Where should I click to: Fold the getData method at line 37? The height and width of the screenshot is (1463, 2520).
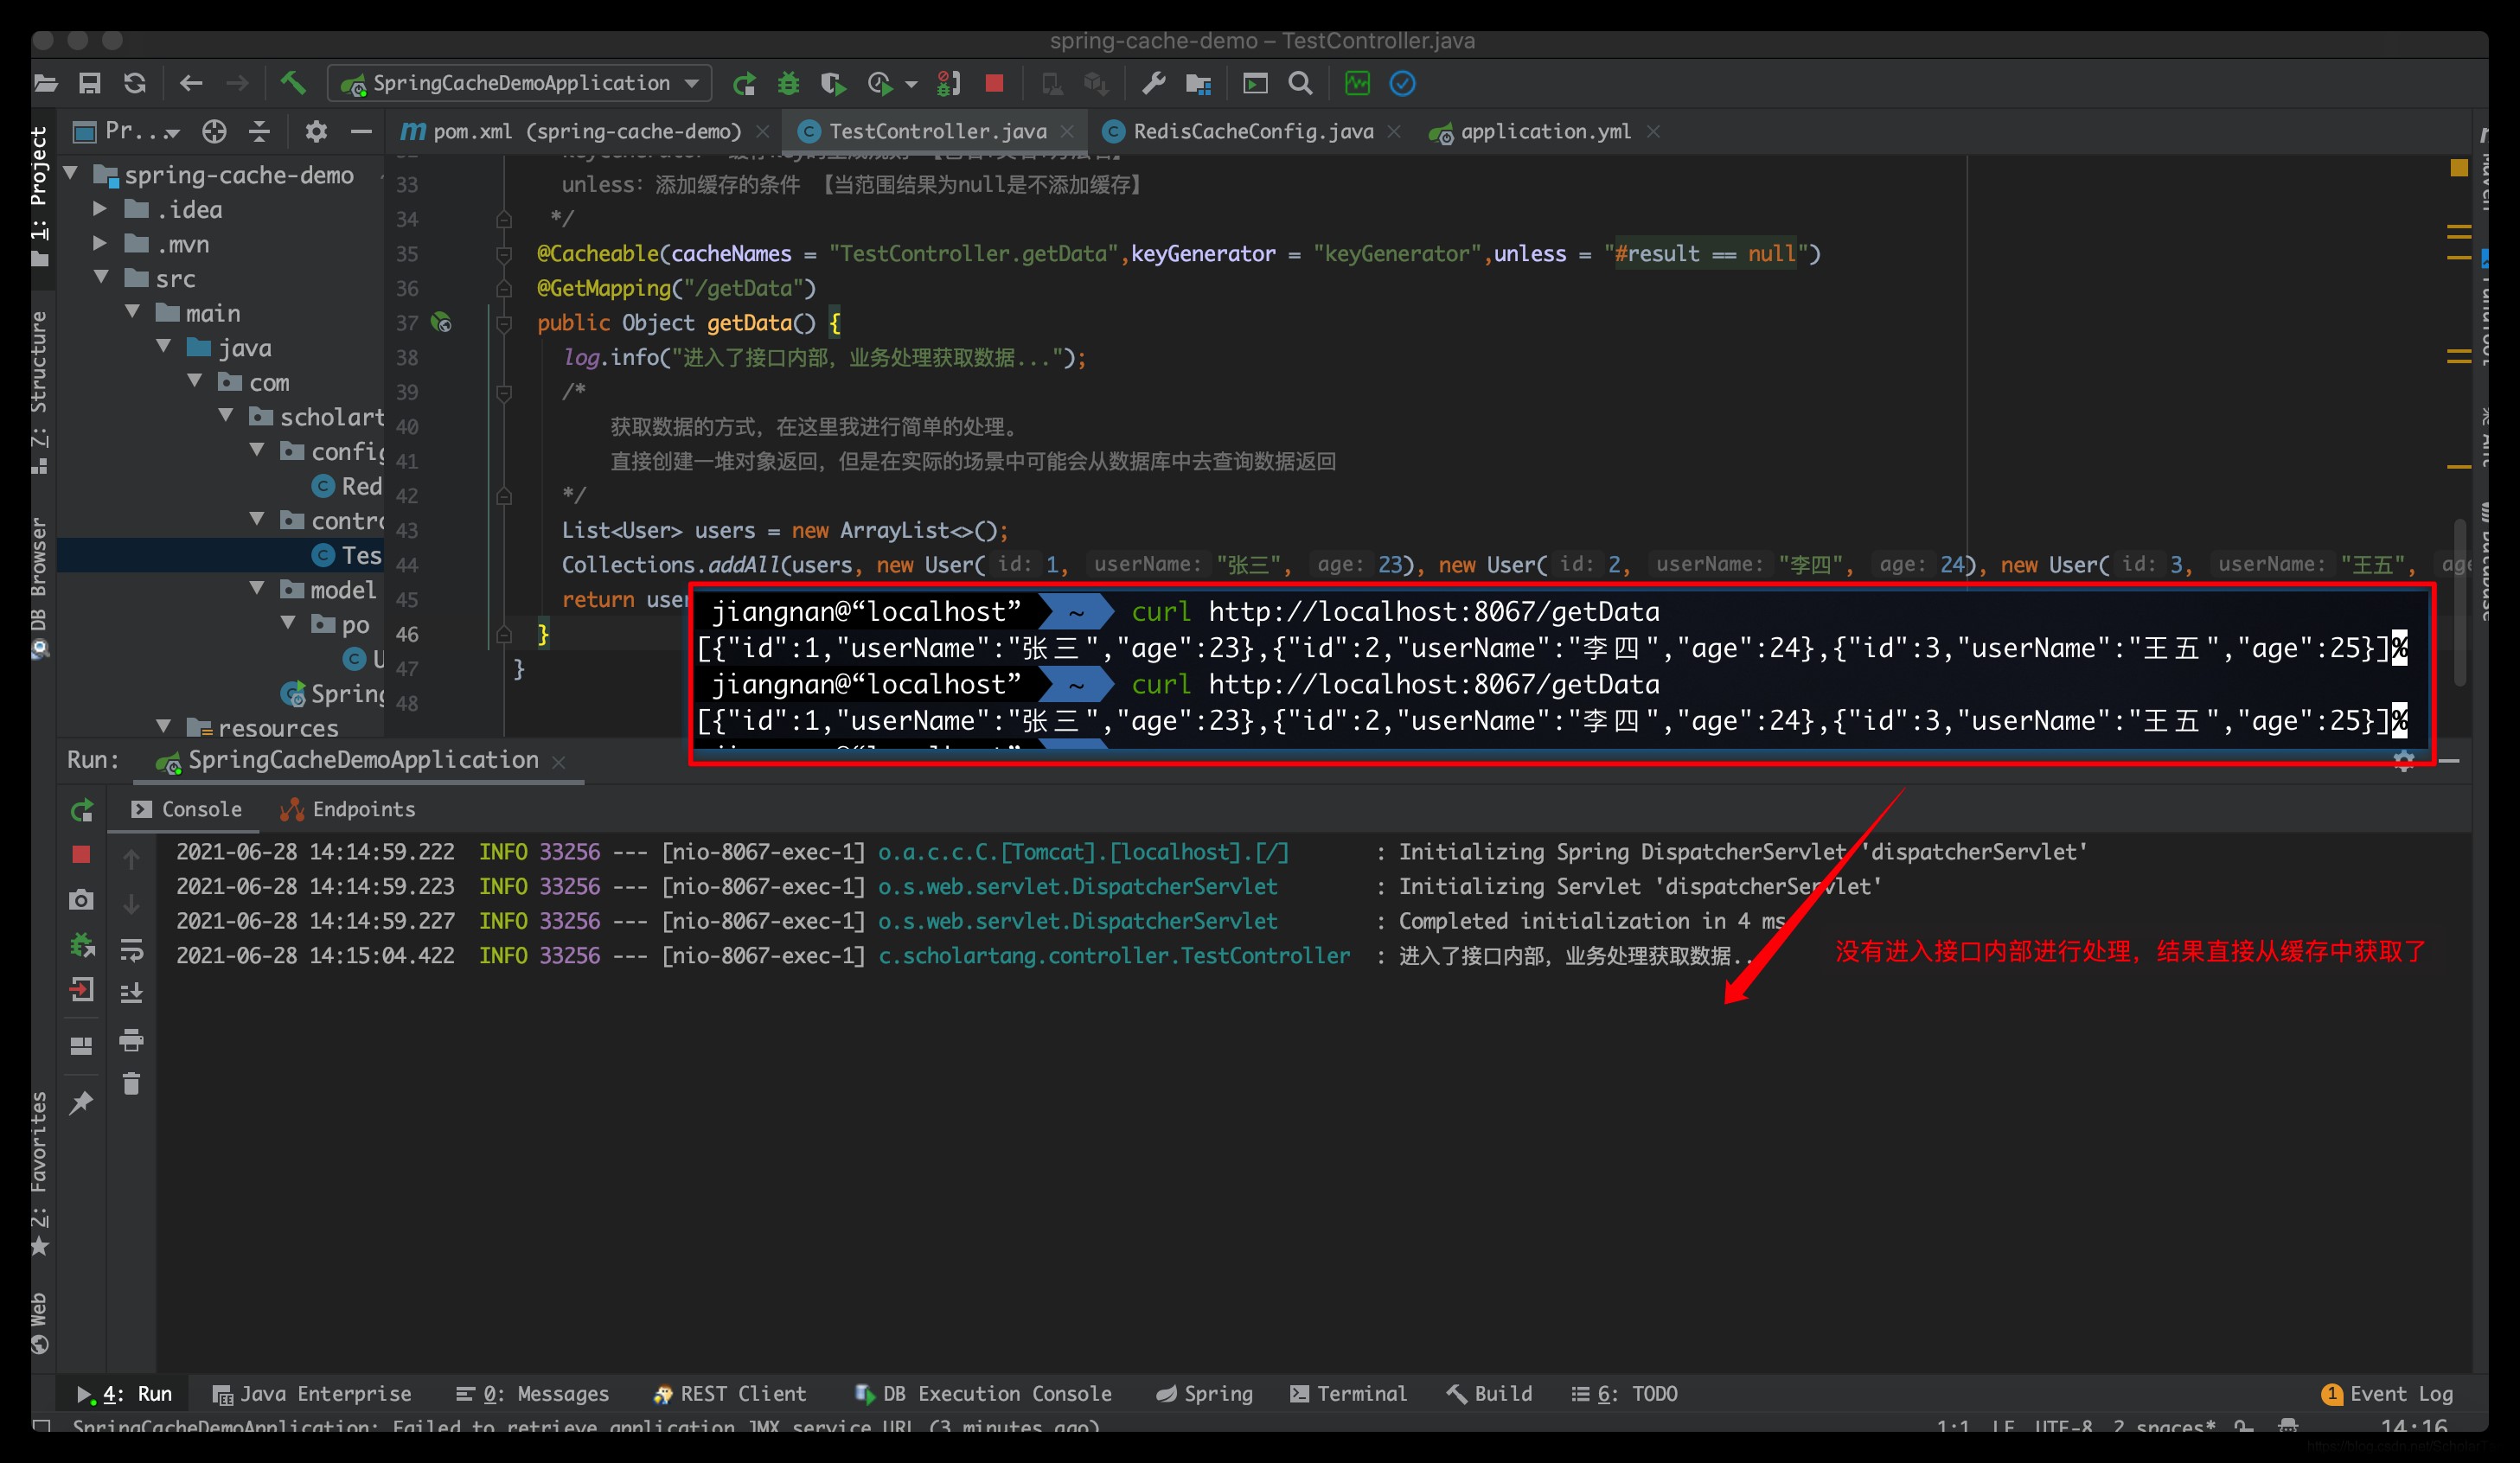pos(504,323)
